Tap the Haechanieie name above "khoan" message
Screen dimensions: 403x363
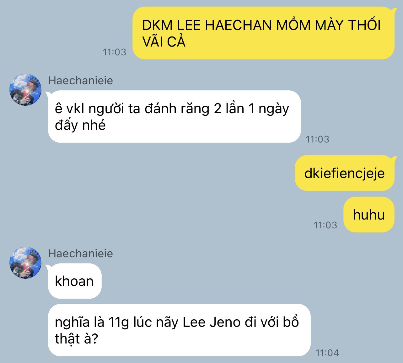click(x=80, y=254)
